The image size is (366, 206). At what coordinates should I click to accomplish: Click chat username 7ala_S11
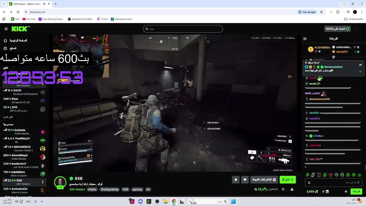314,159
